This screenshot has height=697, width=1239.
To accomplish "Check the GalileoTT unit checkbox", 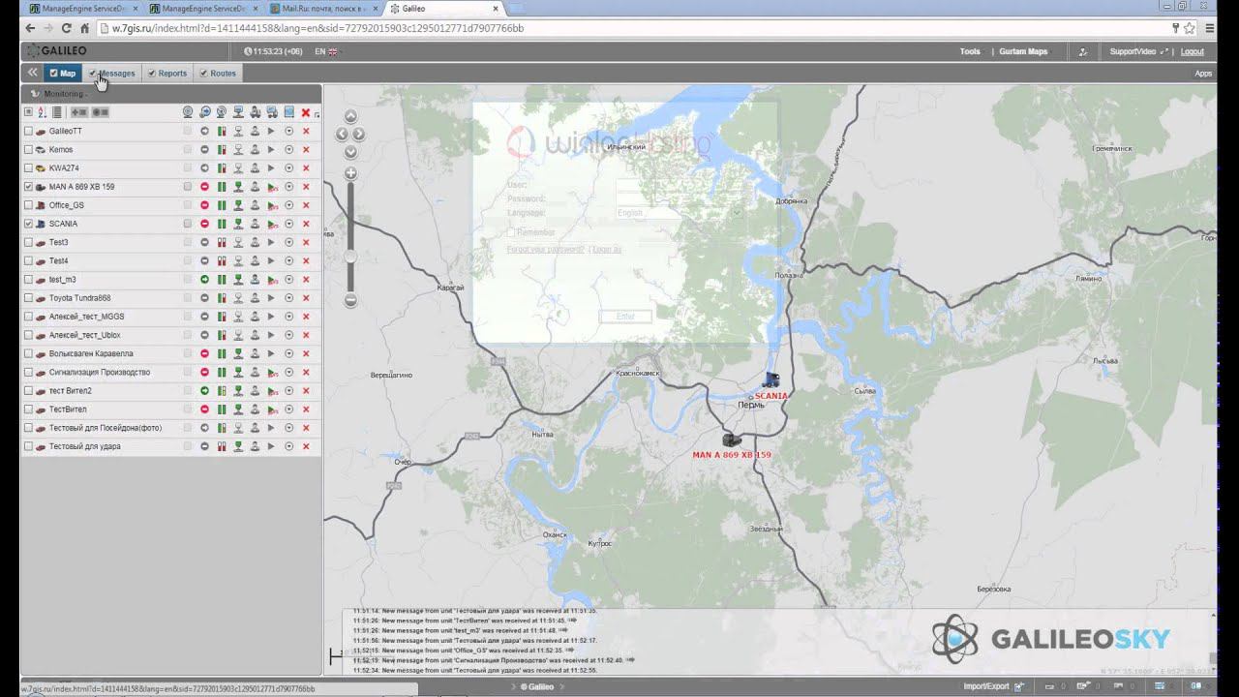I will [x=28, y=131].
